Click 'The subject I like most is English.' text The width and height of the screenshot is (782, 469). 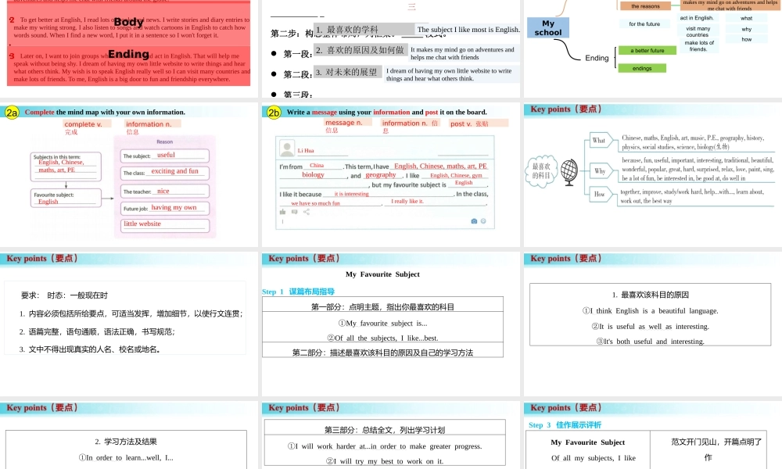(468, 30)
